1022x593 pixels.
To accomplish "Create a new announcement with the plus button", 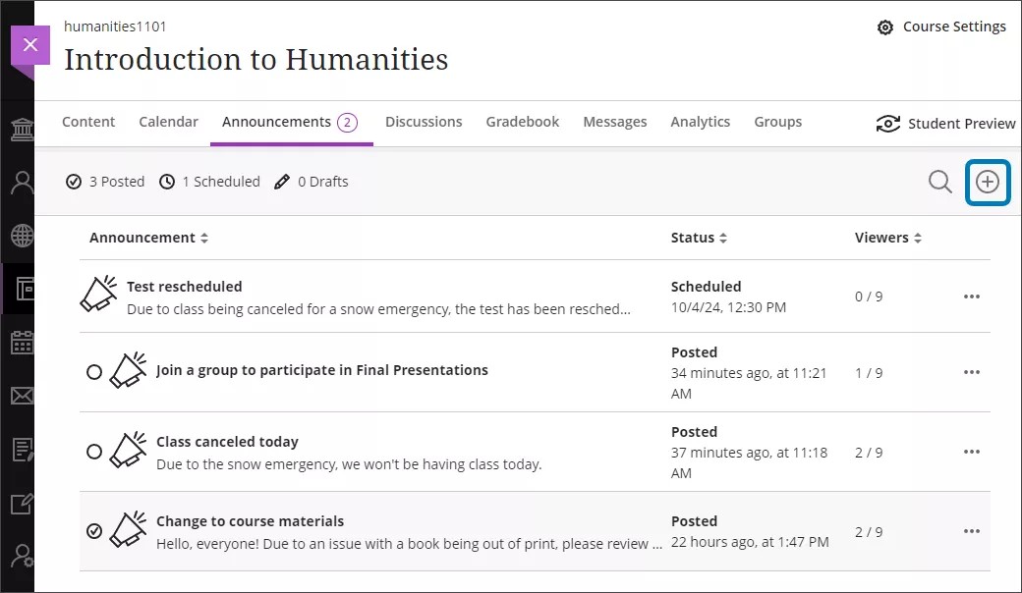I will click(988, 182).
